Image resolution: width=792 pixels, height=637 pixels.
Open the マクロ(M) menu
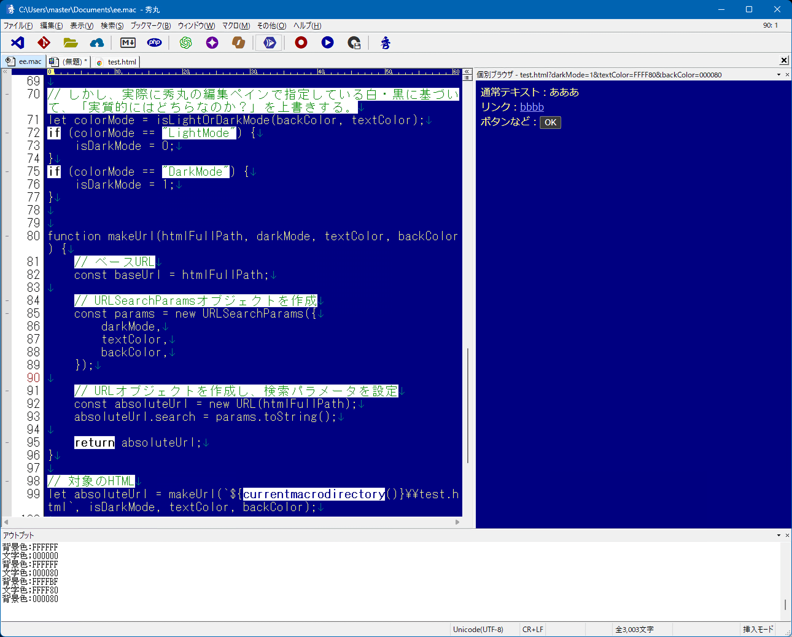pyautogui.click(x=236, y=26)
